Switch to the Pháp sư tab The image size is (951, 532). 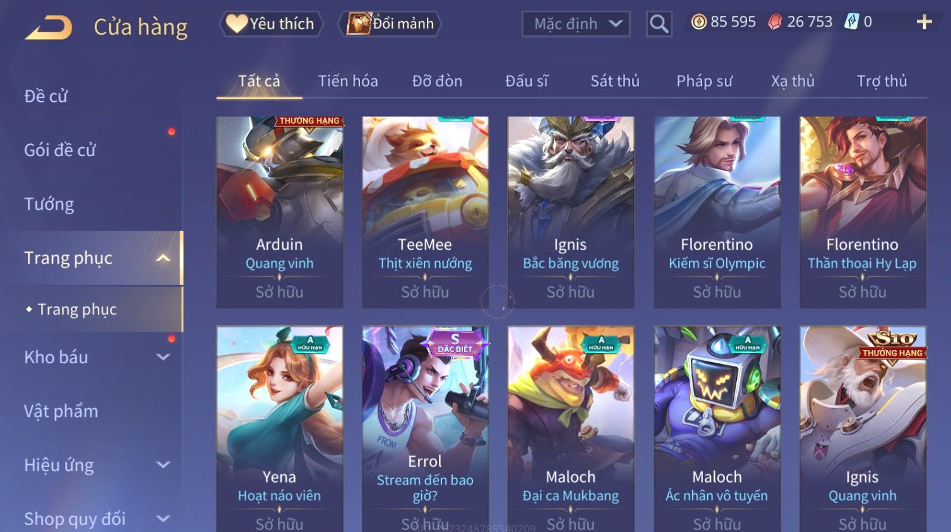pos(705,81)
